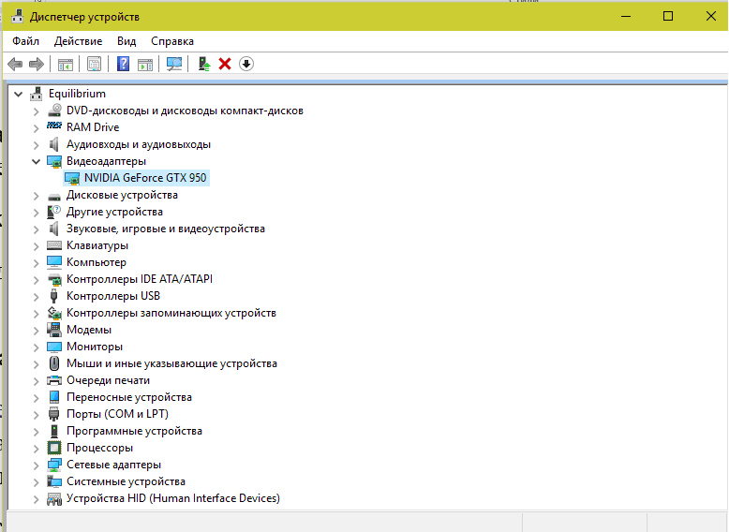Click the Back arrow toolbar icon

coord(15,64)
